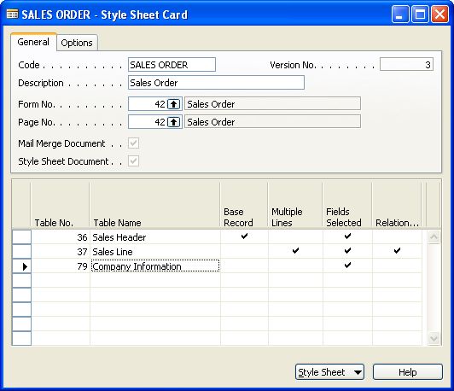Image resolution: width=454 pixels, height=391 pixels.
Task: Click the Help button
Action: pyautogui.click(x=407, y=372)
